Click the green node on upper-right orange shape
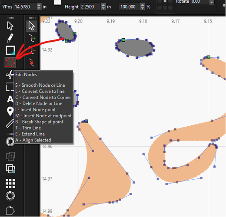Screen dimensions: 226x217 [208, 57]
